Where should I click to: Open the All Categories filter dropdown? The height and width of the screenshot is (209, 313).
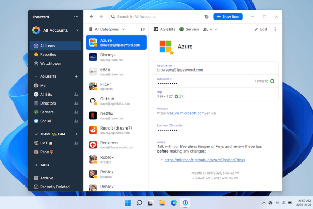110,29
